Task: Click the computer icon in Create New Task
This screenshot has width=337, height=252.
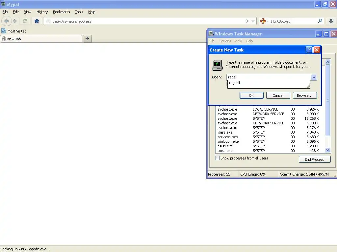Action: [218, 65]
